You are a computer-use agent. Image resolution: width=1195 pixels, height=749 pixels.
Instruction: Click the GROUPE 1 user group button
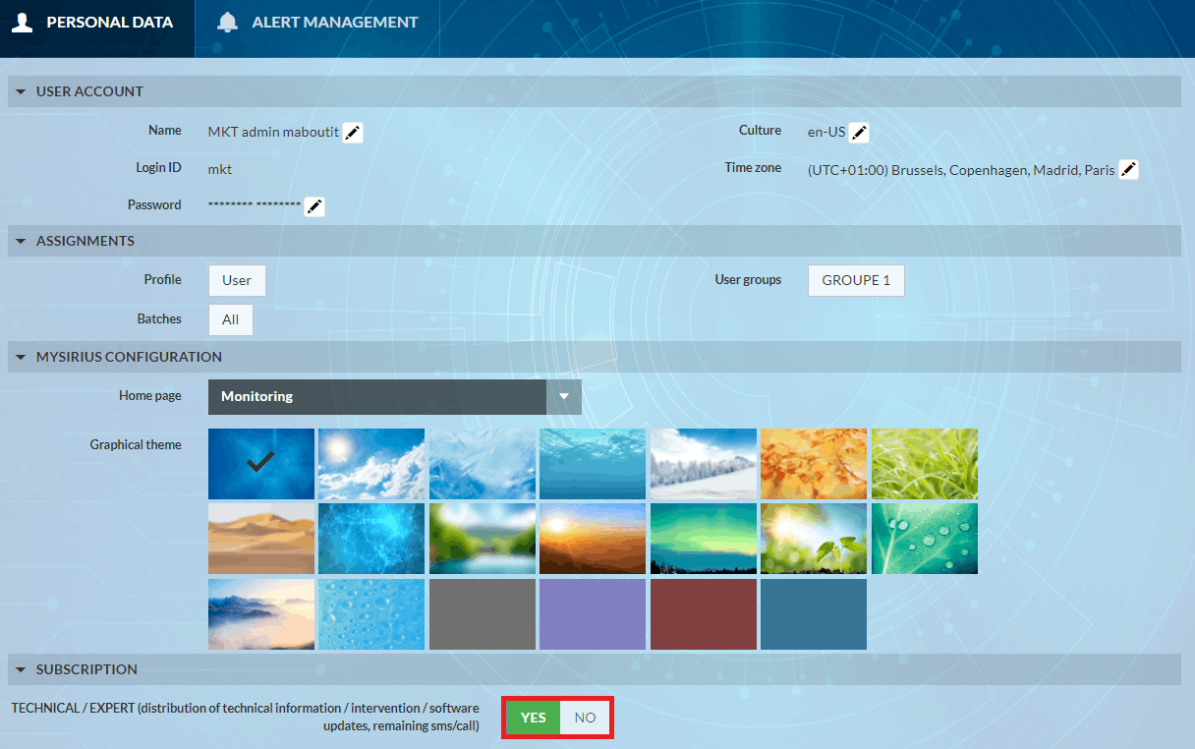pyautogui.click(x=856, y=280)
